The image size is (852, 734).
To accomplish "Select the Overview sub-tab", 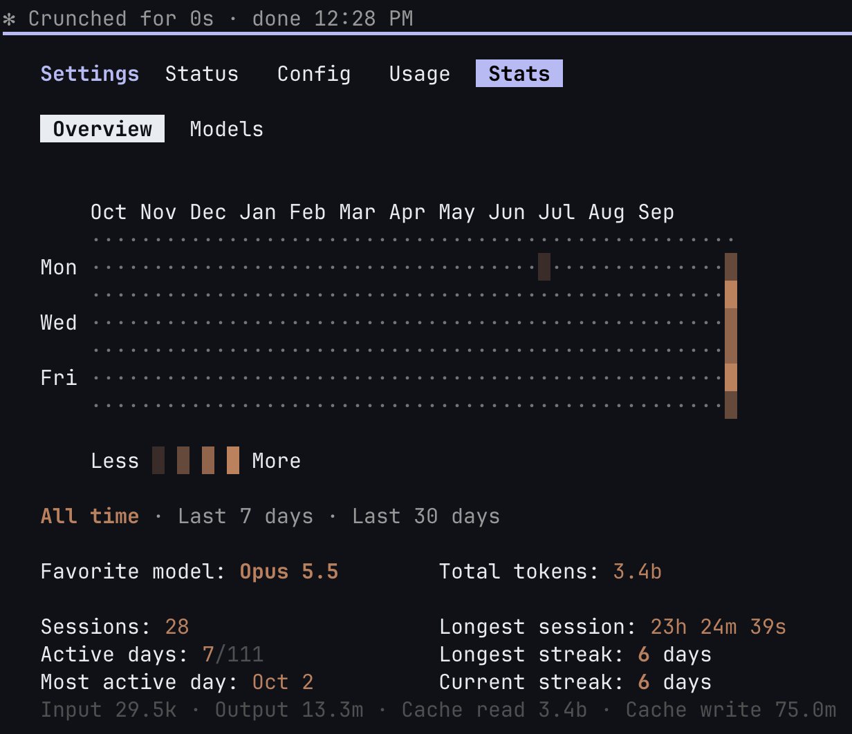I will pos(102,129).
